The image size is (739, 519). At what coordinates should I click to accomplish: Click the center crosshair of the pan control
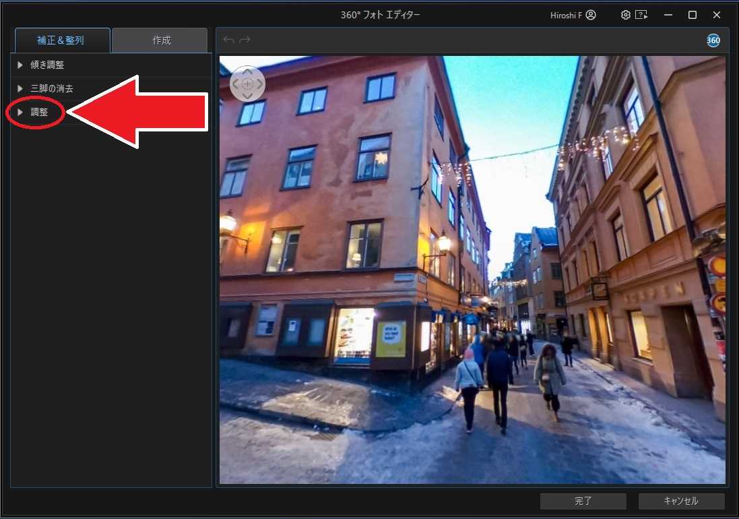[247, 84]
